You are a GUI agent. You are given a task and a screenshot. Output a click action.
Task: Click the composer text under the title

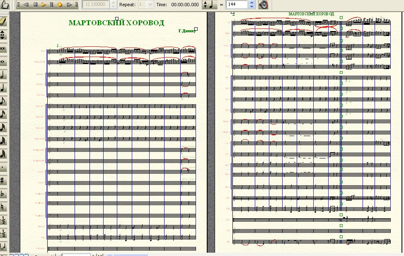pos(187,31)
